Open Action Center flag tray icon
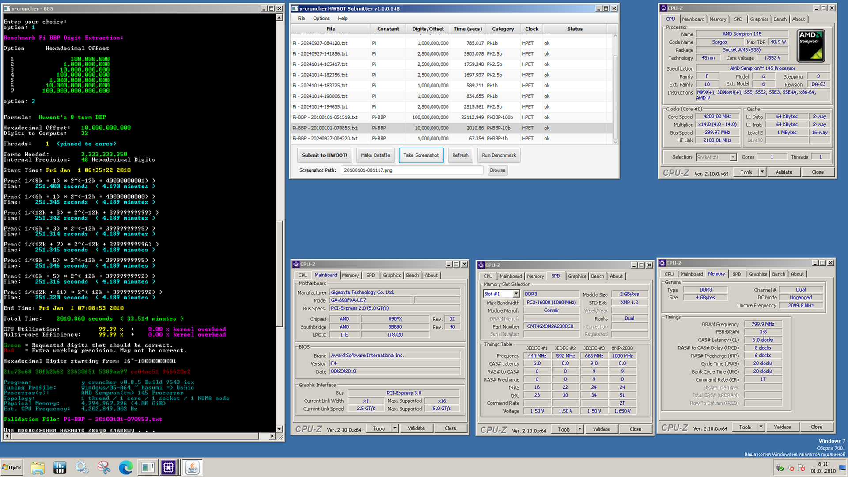 click(x=801, y=468)
